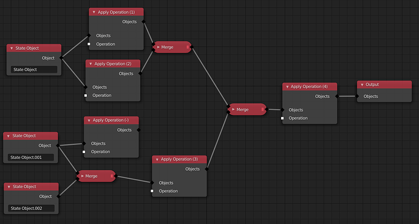Viewport: 419px width, 224px height.
Task: Select the Apply Operation (4) node header
Action: click(x=310, y=86)
